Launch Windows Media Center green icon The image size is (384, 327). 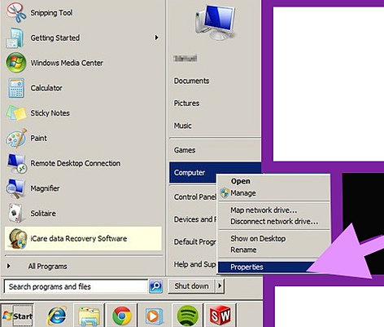tap(16, 63)
